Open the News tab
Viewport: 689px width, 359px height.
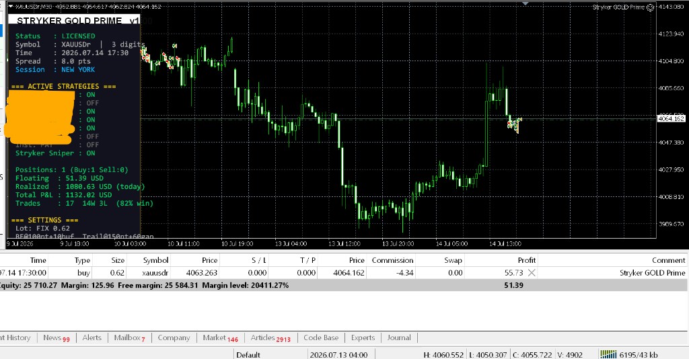pyautogui.click(x=57, y=338)
